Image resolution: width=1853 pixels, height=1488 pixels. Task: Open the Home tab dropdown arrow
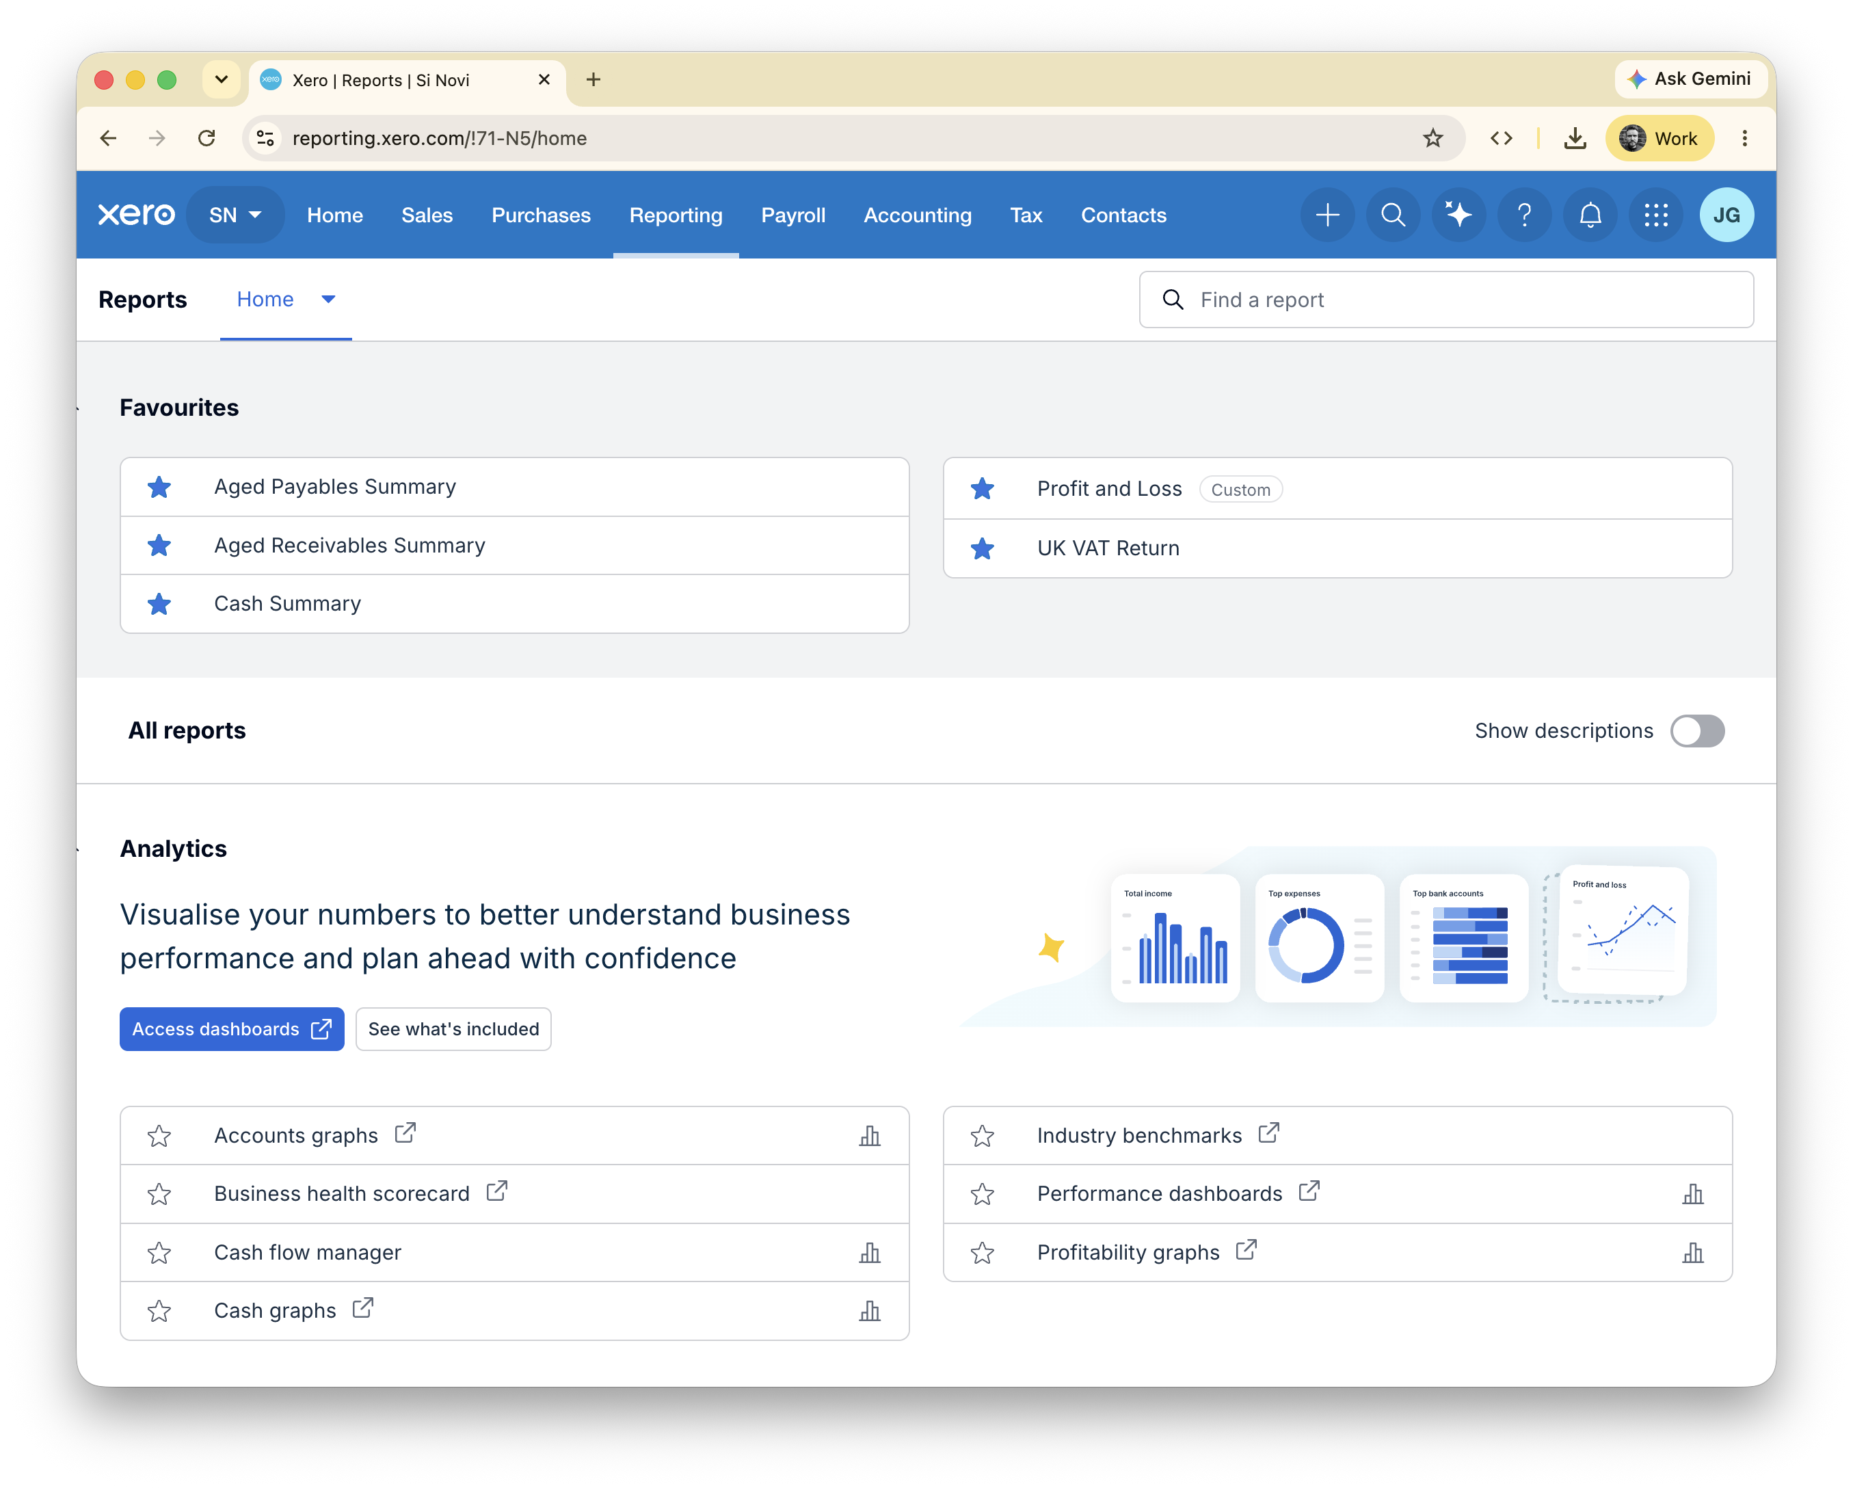click(x=328, y=299)
